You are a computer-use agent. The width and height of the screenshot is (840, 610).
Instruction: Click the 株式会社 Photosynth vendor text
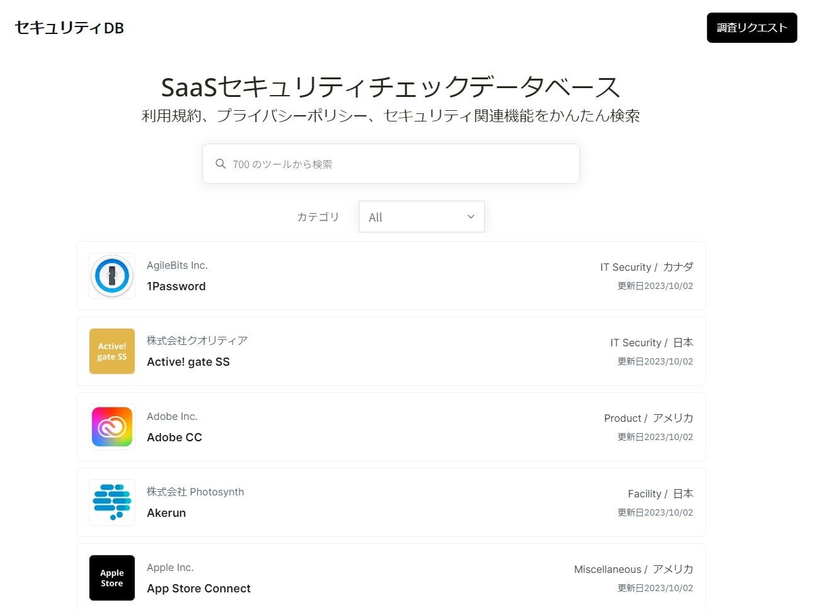pyautogui.click(x=195, y=492)
